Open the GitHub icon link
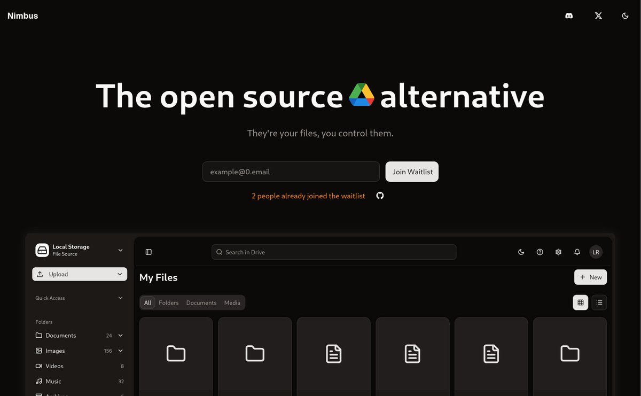The image size is (641, 396). tap(380, 196)
